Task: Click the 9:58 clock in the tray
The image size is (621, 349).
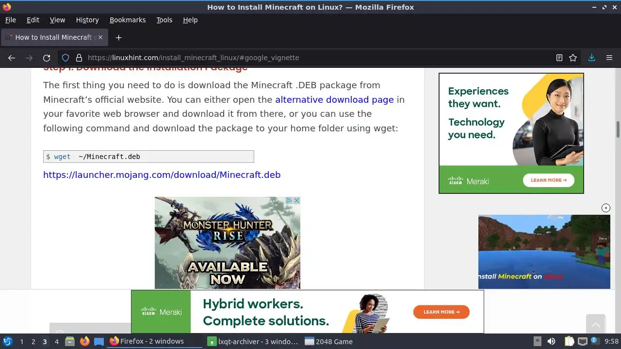Action: click(x=611, y=342)
